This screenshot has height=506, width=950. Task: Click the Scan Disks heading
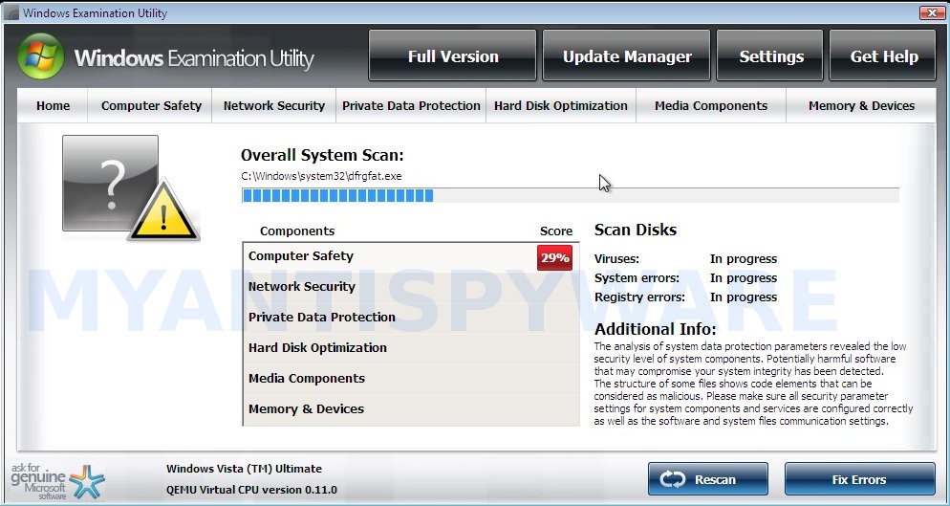click(x=635, y=230)
